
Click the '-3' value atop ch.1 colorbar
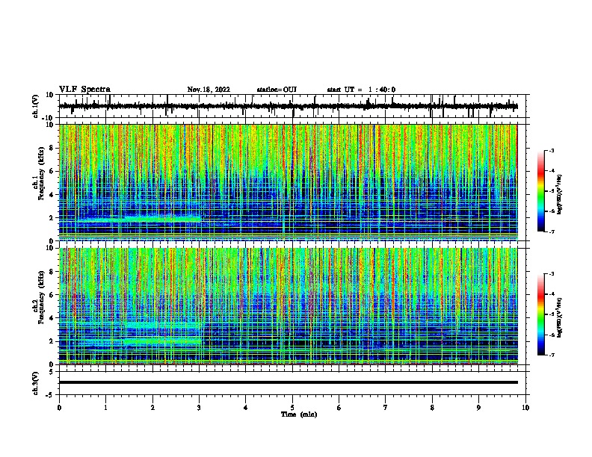click(x=551, y=150)
